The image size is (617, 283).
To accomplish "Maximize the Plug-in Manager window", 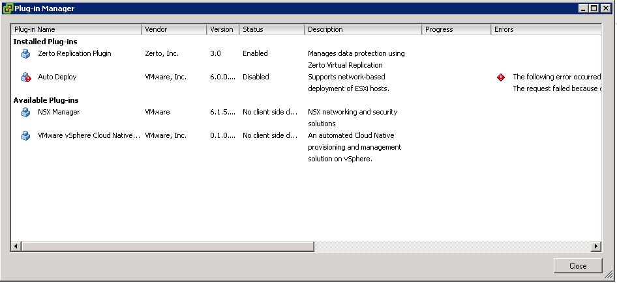I will pos(594,8).
